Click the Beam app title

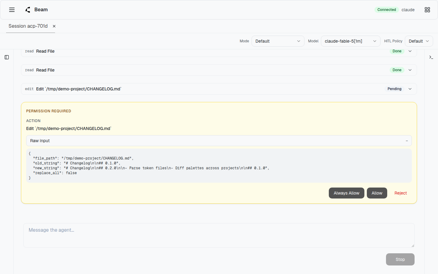(x=41, y=10)
